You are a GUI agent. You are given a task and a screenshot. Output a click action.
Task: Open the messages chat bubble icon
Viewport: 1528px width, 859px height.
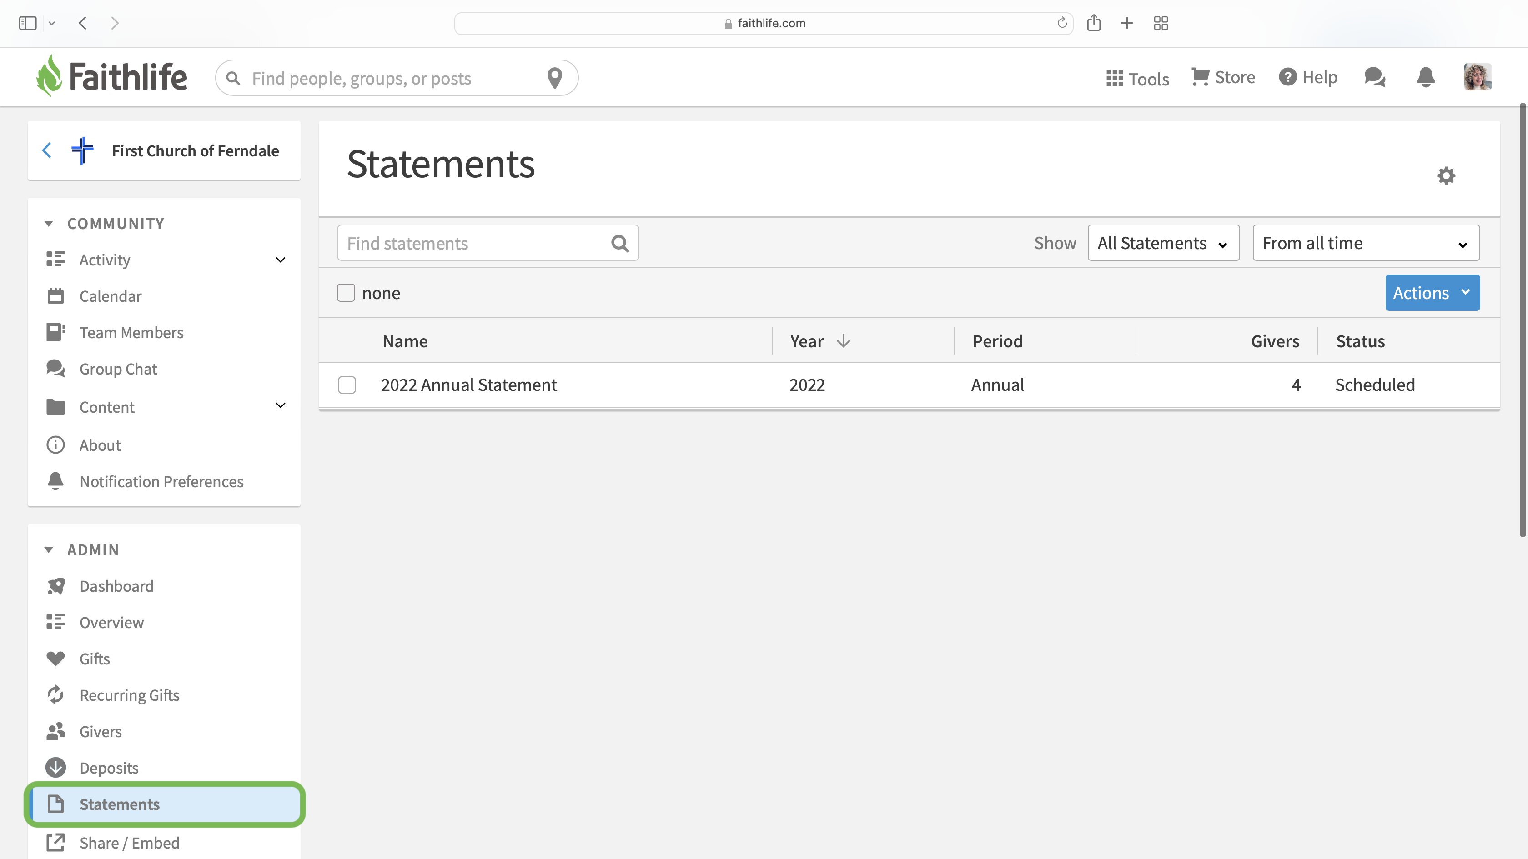pyautogui.click(x=1375, y=77)
